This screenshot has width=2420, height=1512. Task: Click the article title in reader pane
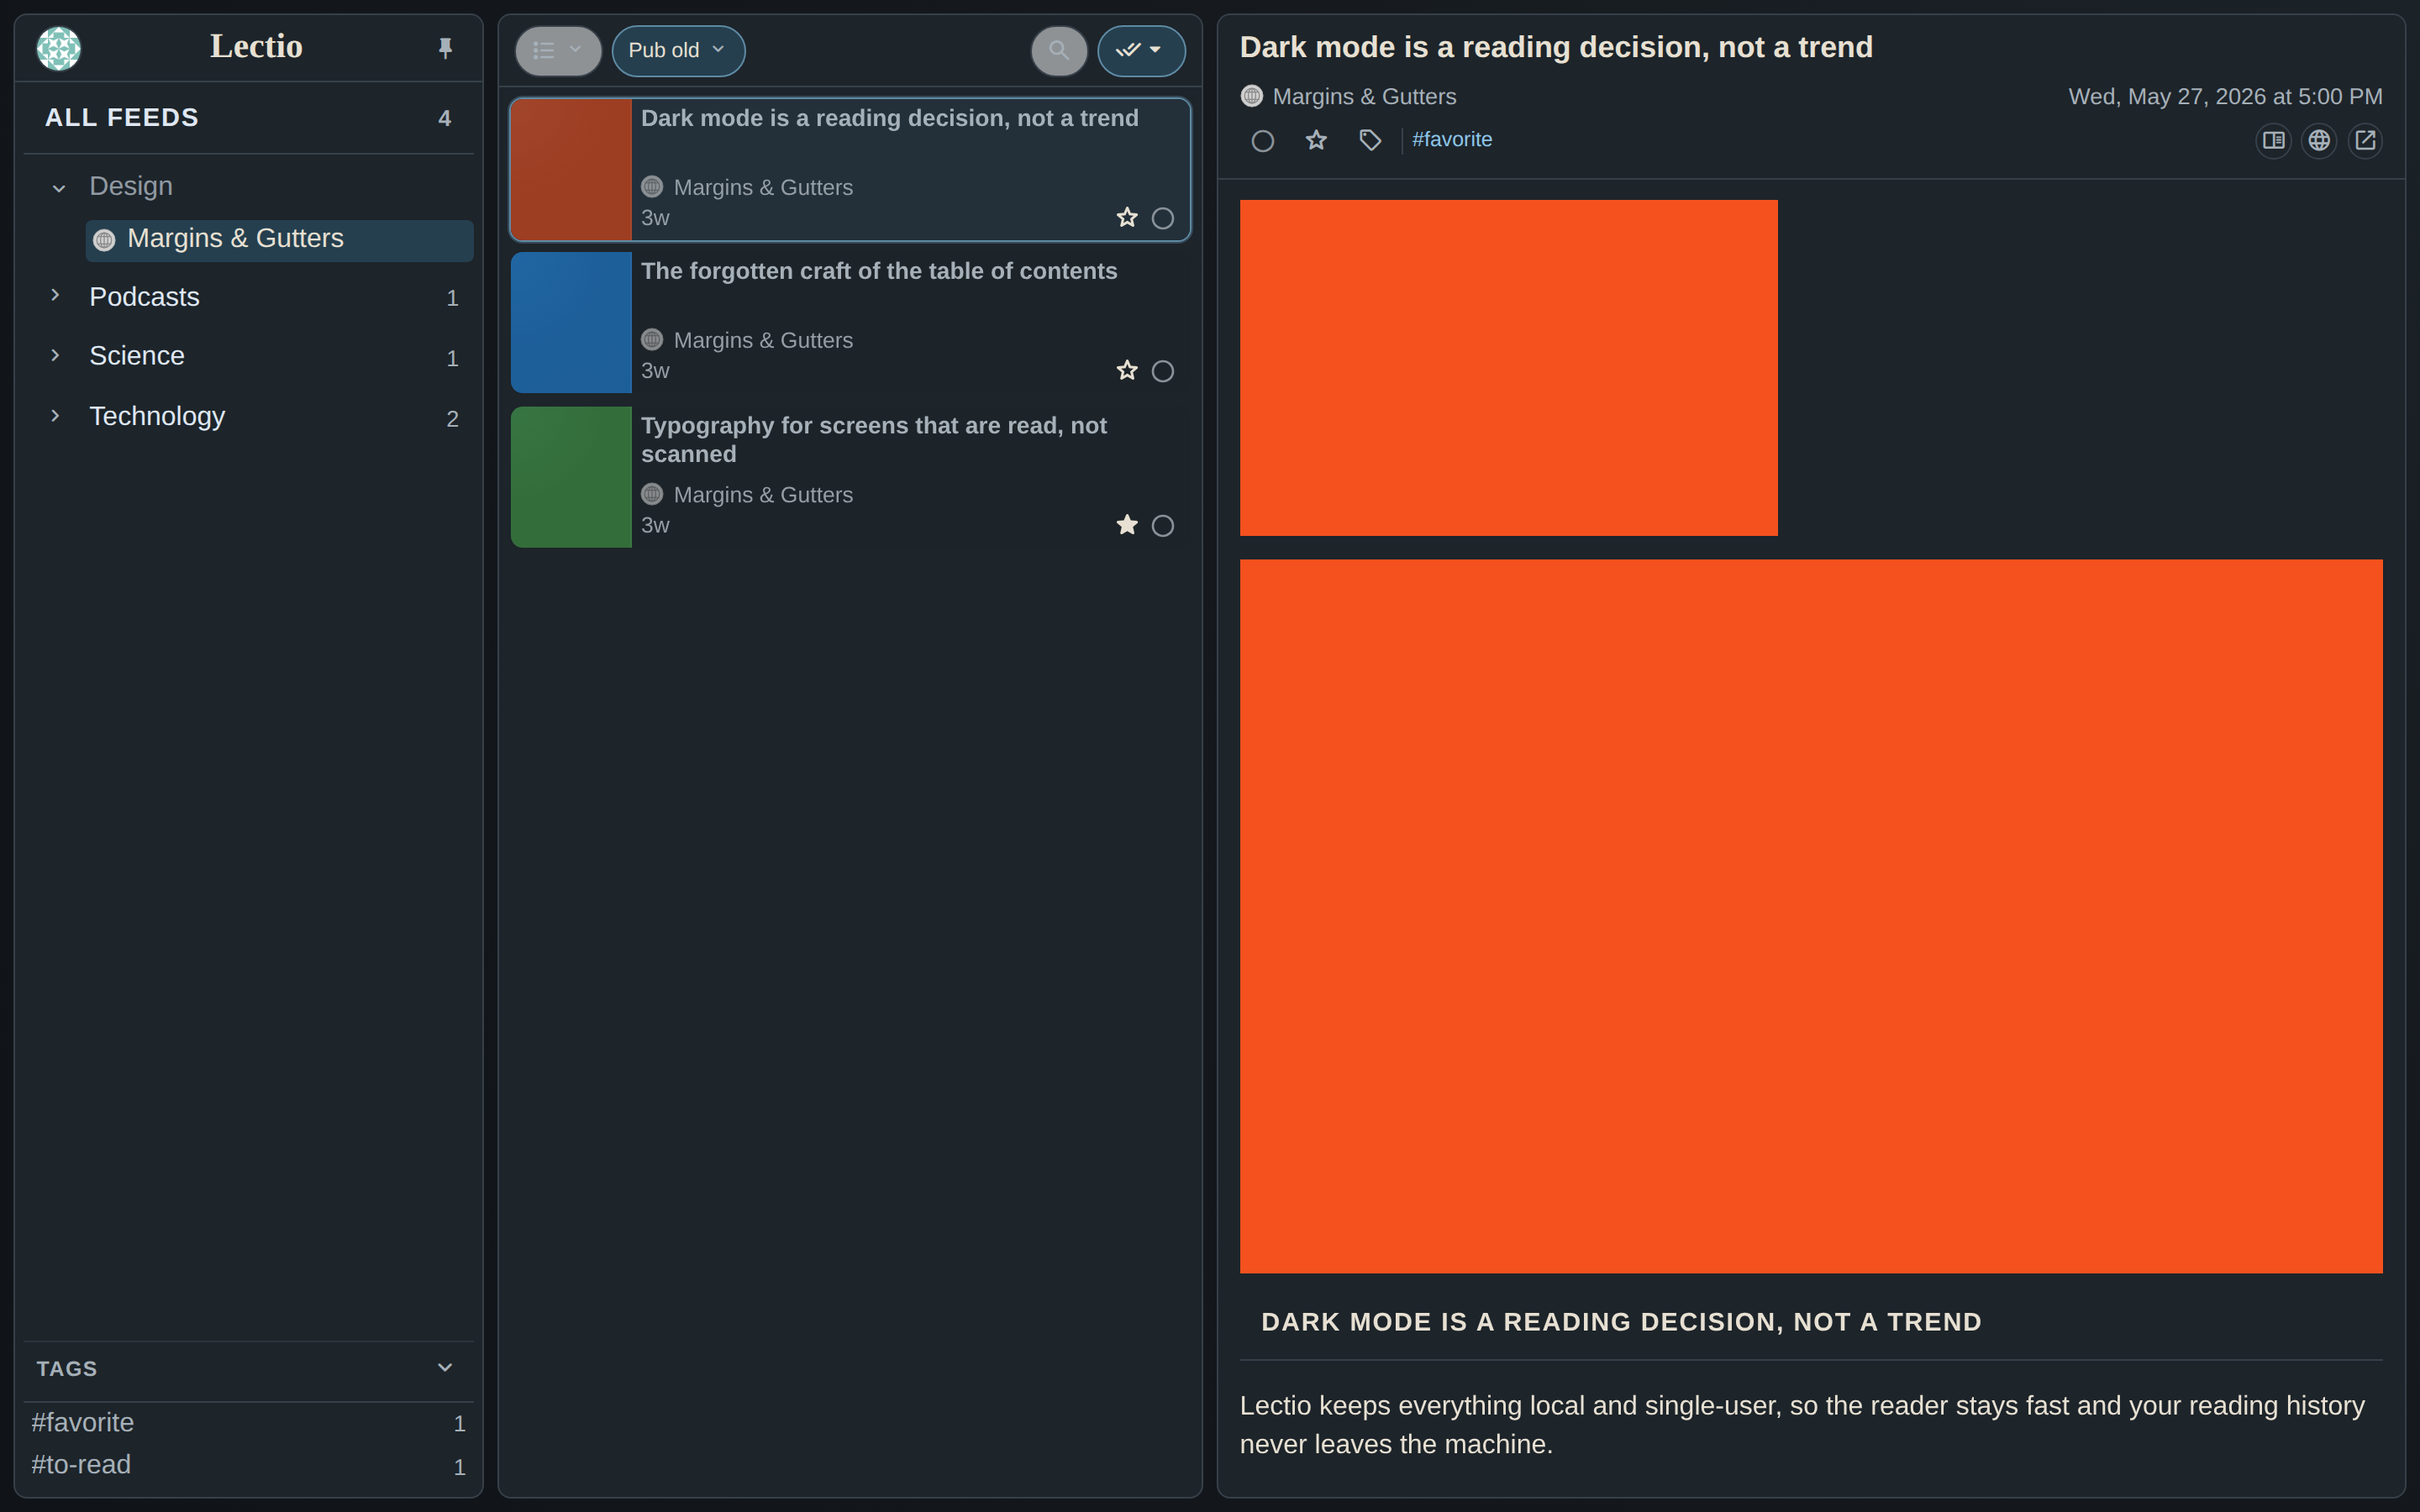(1556, 47)
